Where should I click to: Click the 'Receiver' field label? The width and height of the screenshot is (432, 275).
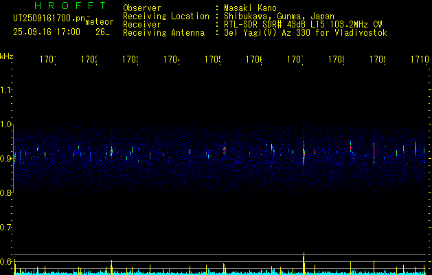point(142,25)
